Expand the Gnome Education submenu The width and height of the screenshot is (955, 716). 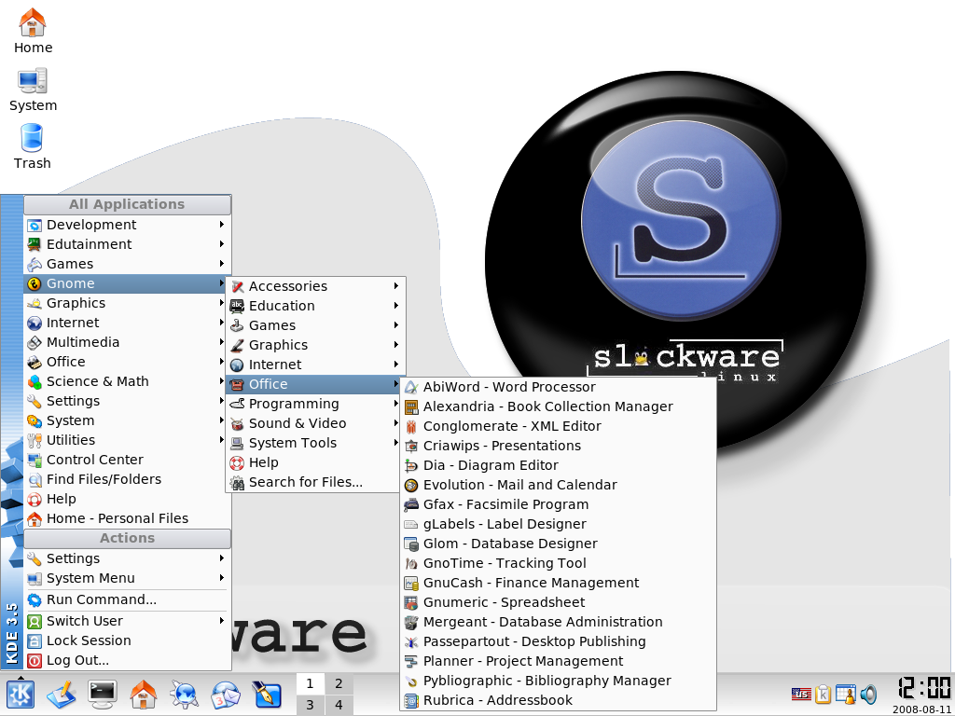pos(315,305)
